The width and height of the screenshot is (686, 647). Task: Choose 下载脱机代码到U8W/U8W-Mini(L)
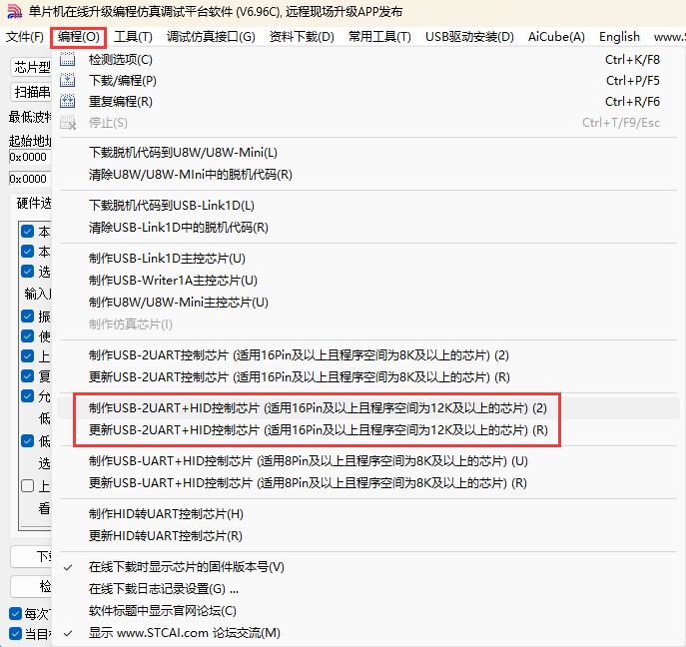[183, 153]
